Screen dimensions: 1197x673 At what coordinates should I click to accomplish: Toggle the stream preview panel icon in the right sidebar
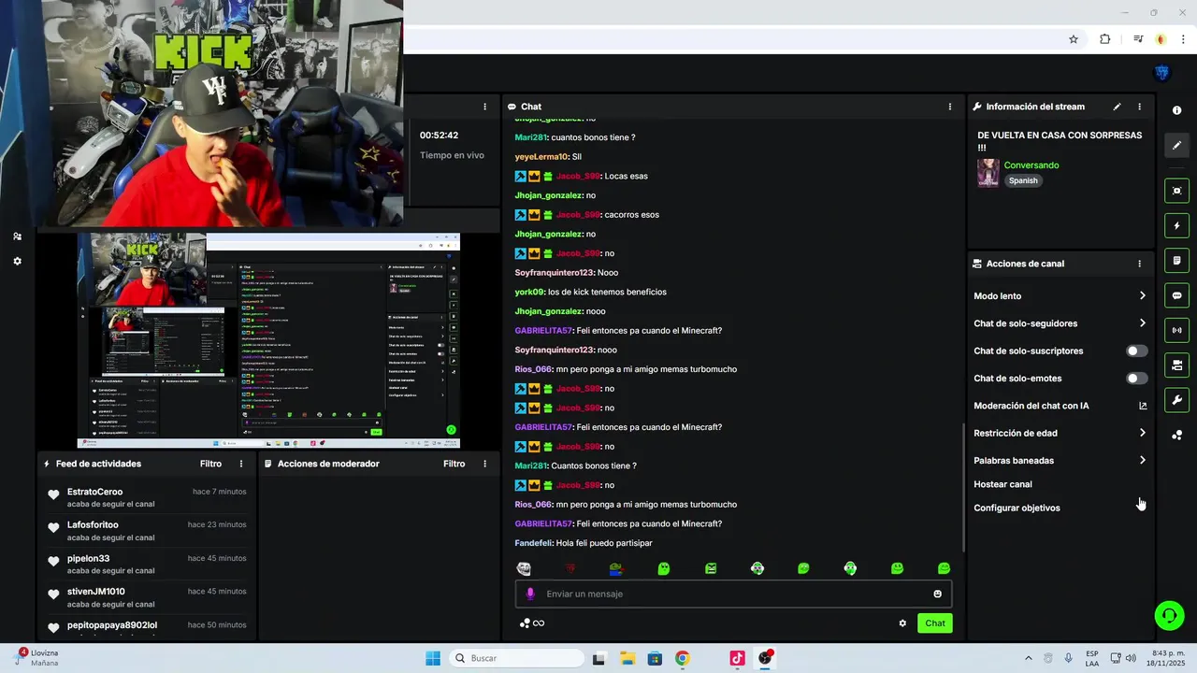point(1176,191)
